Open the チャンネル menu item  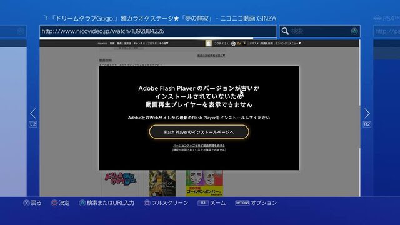[x=139, y=44]
